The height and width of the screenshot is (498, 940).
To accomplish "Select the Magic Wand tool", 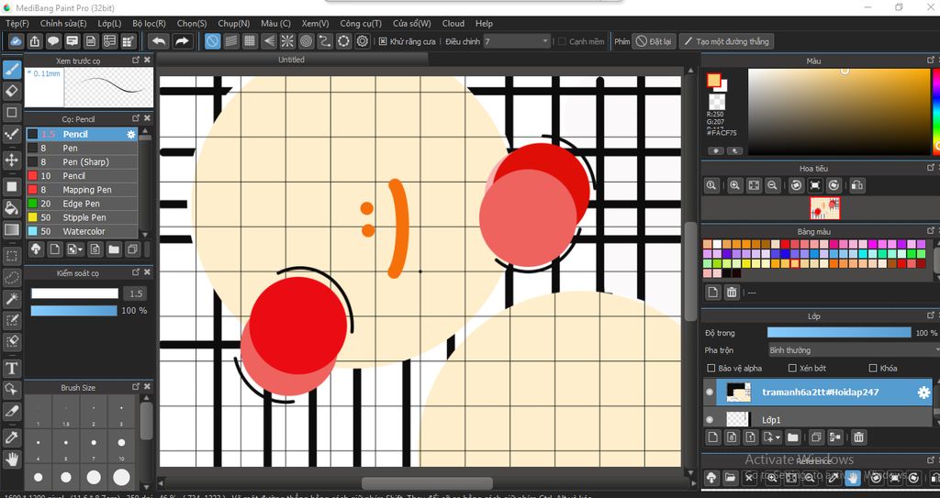I will click(11, 298).
